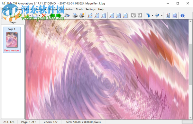The width and height of the screenshot is (193, 124).
Task: Open the Annotation menu
Action: coord(67,9)
